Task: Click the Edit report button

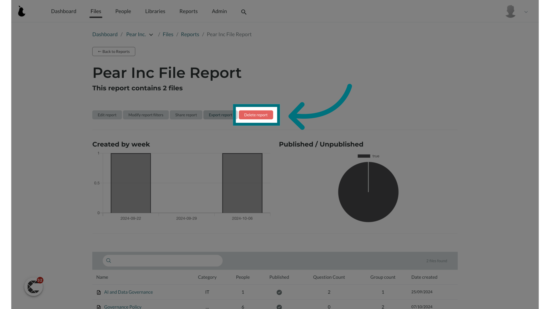Action: click(107, 114)
